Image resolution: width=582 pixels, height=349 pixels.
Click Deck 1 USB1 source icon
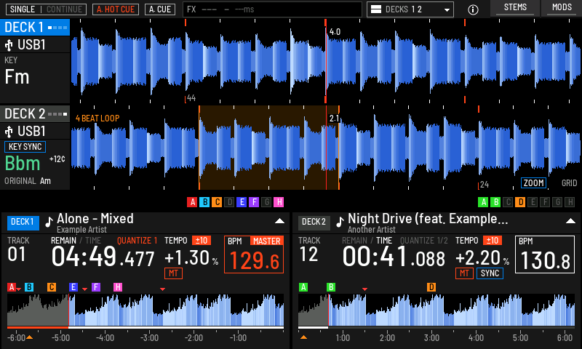click(x=9, y=45)
